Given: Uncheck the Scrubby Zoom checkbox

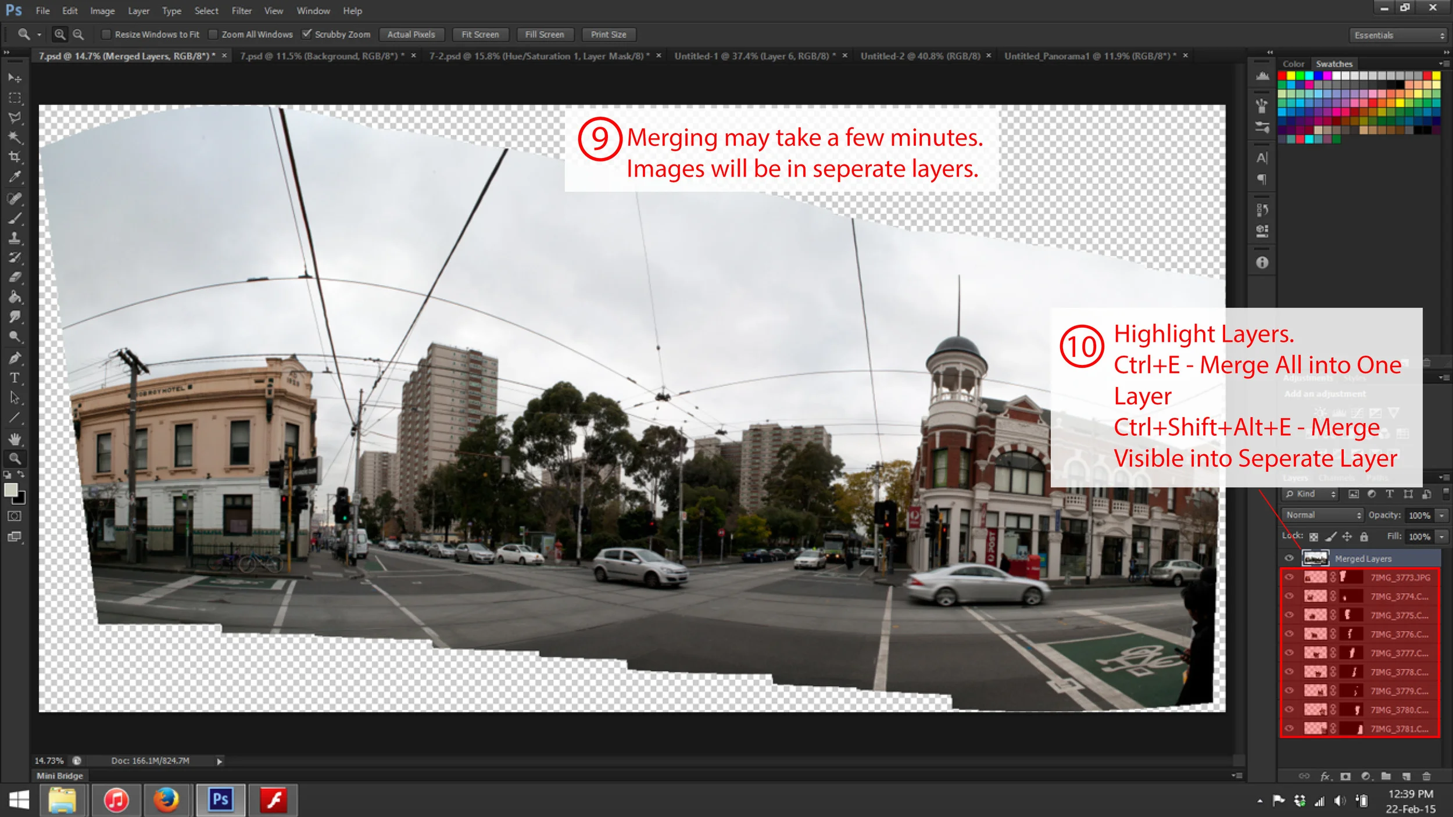Looking at the screenshot, I should pos(306,34).
